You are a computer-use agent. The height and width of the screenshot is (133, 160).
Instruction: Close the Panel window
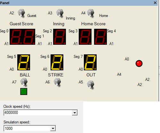155,3
